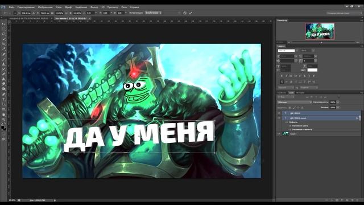Screen dimensions: 364x205
Task: Select the Blur tool
Action: (3, 84)
